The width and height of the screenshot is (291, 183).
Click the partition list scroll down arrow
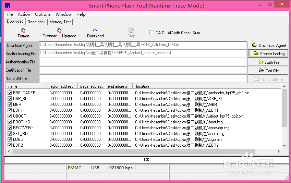coord(284,146)
